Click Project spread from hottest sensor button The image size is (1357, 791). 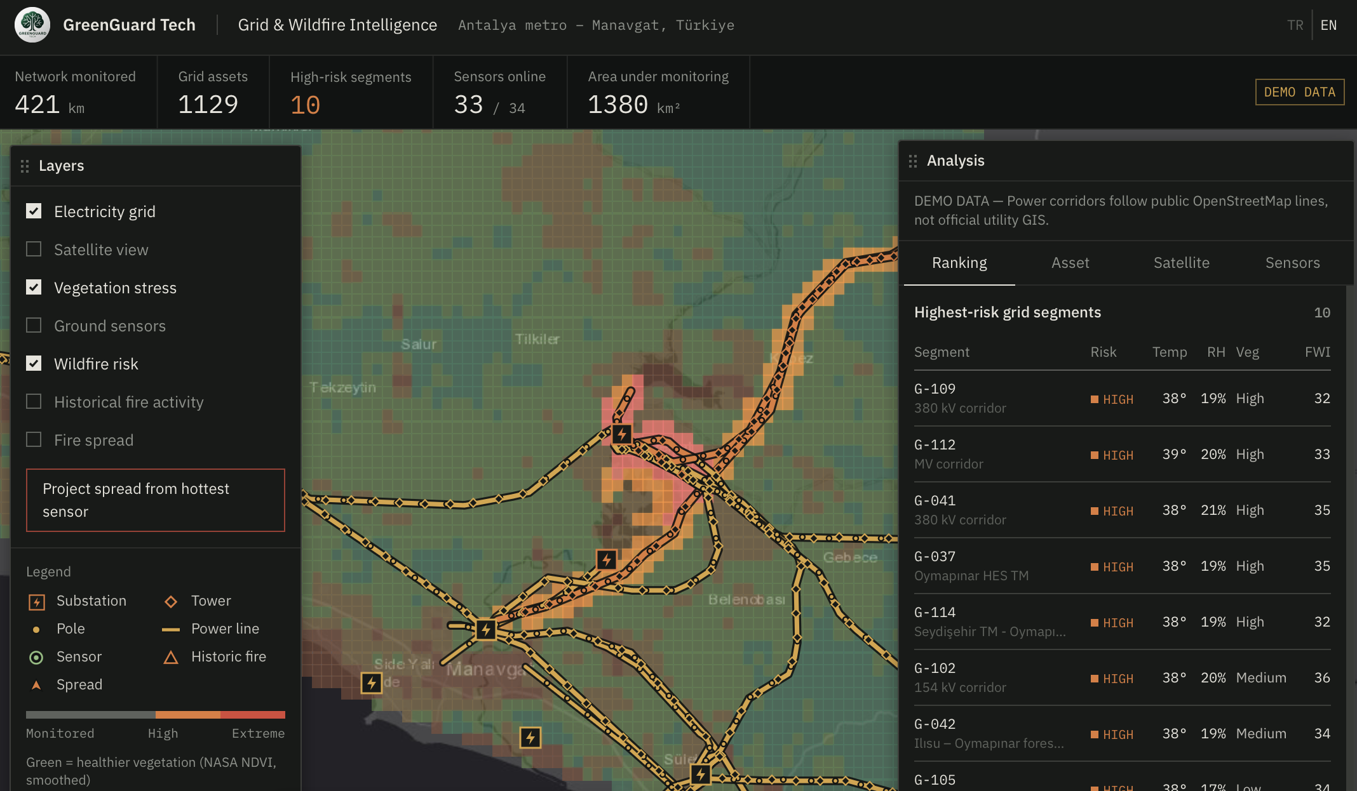click(156, 500)
